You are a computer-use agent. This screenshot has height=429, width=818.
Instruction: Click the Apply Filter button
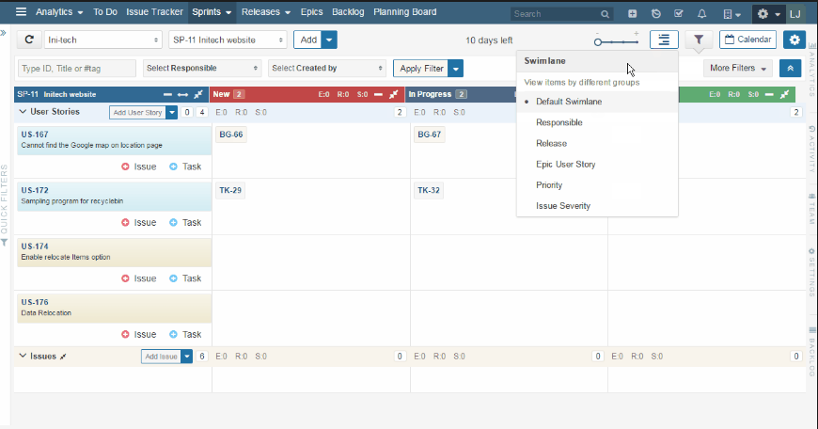[421, 69]
